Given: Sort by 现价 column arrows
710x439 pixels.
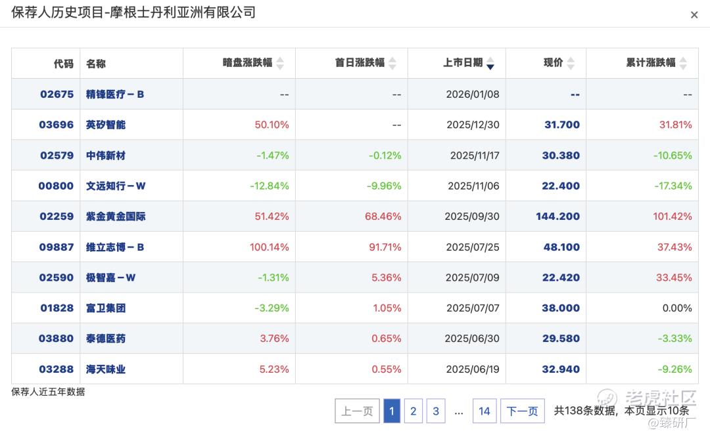Looking at the screenshot, I should click(571, 63).
